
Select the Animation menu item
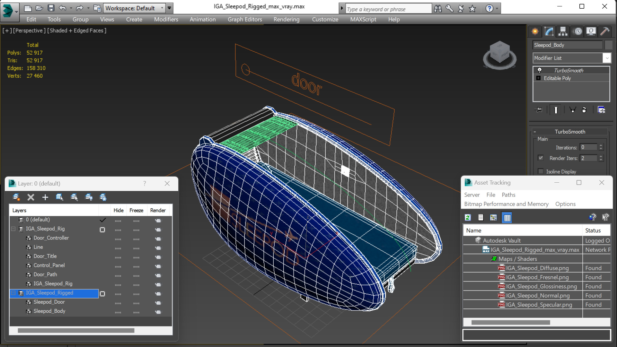coord(203,19)
